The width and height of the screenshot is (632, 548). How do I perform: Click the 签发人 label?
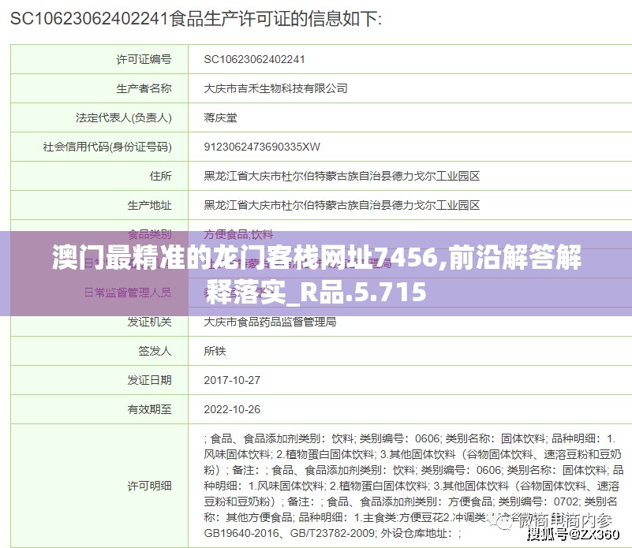(x=155, y=351)
